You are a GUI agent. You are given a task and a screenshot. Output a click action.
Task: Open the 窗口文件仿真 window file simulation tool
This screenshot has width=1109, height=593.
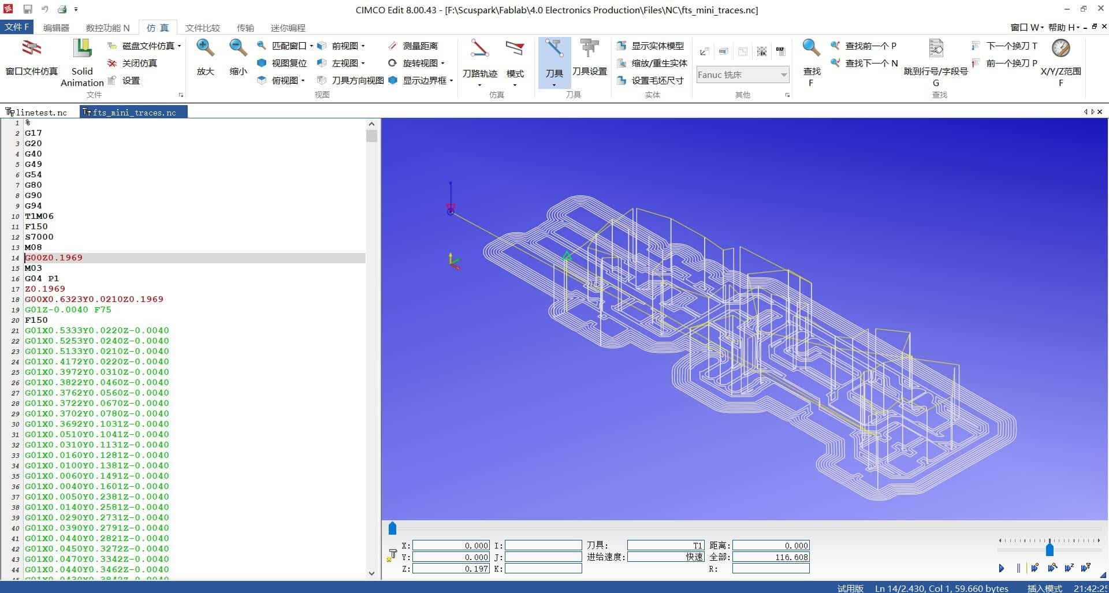point(31,58)
